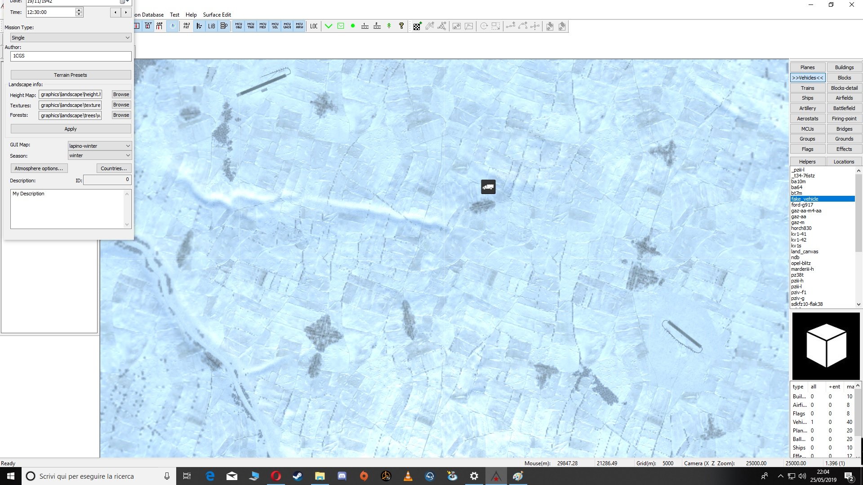The height and width of the screenshot is (485, 863).
Task: Click the LOC toolbar icon
Action: coord(314,26)
